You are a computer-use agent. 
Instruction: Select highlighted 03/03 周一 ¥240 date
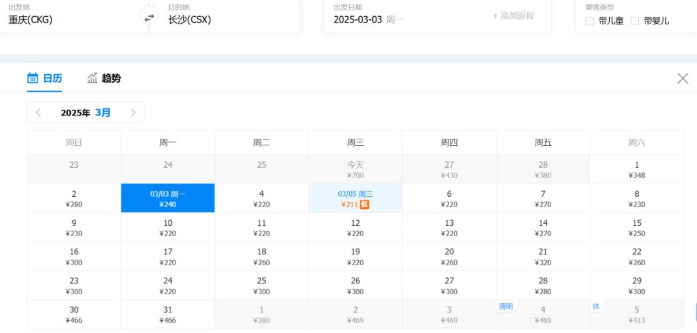168,198
